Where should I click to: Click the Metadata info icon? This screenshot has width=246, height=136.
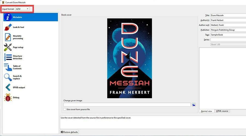click(x=8, y=17)
